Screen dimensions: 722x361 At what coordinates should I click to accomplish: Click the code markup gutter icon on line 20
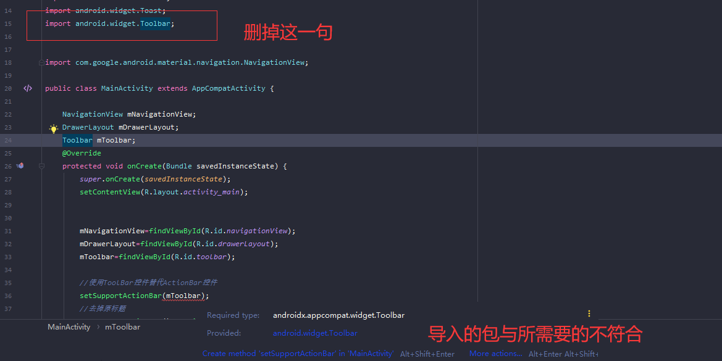coord(27,88)
